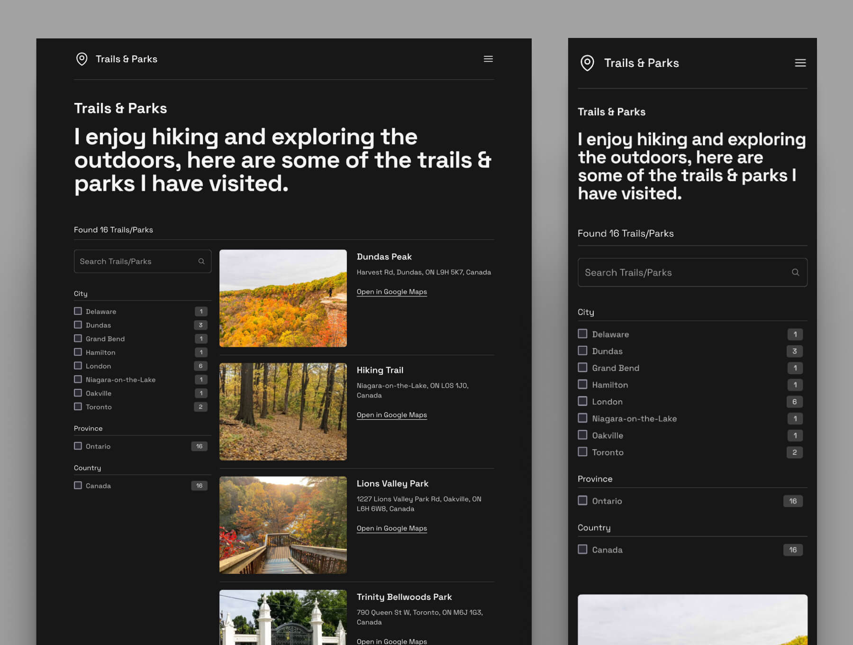Viewport: 853px width, 645px height.
Task: Check the Oakville filter in the mobile view
Action: 582,435
